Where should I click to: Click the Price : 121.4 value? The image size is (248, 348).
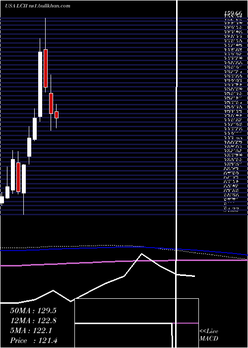click(x=34, y=341)
